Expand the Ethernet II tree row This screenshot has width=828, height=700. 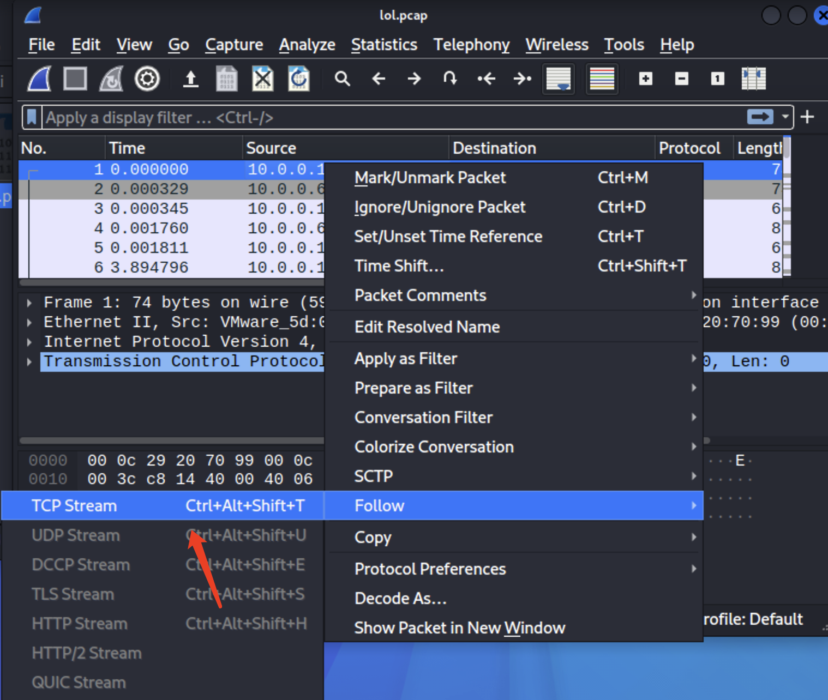[x=29, y=322]
